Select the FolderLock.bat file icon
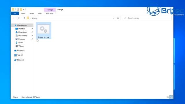185x104 pixels. click(x=44, y=29)
